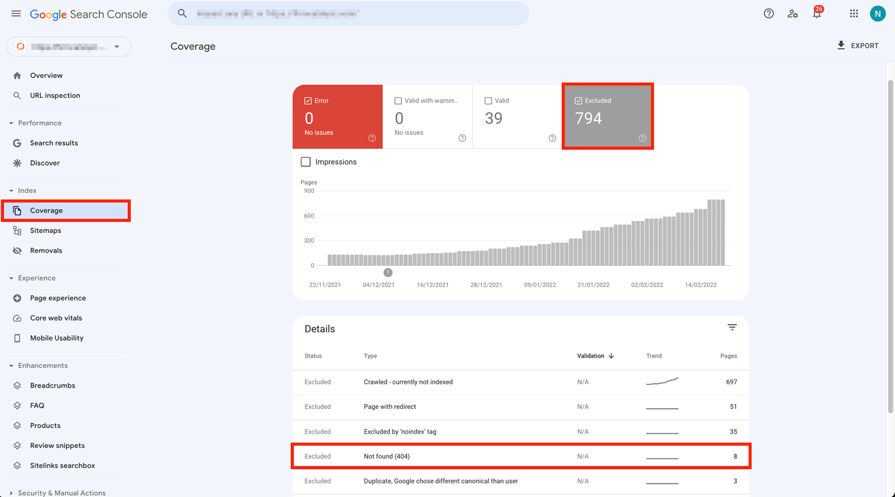Image resolution: width=895 pixels, height=497 pixels.
Task: Open the Removals page
Action: click(x=46, y=250)
